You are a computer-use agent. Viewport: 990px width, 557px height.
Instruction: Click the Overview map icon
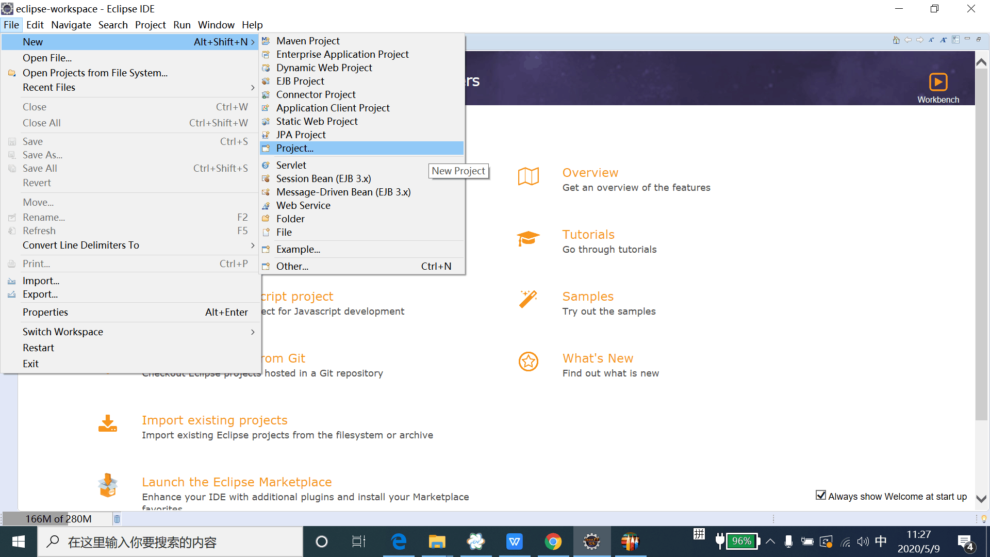tap(529, 176)
